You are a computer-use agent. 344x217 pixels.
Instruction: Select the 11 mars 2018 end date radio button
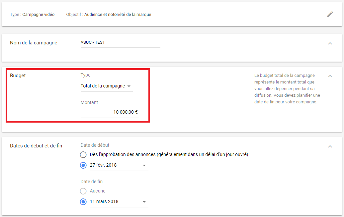tap(83, 201)
